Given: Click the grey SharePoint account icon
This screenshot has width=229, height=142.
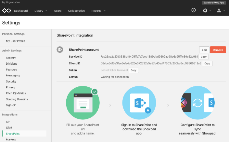Looking at the screenshot, I should pos(60,49).
